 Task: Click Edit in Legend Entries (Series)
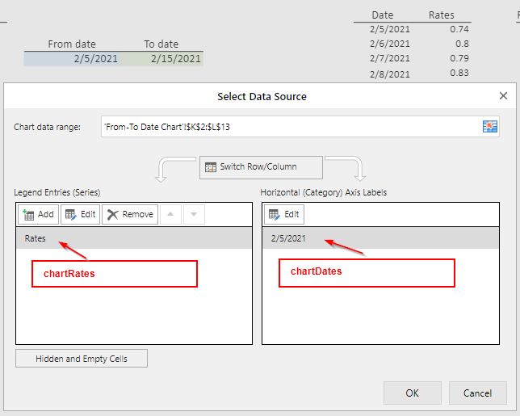(x=80, y=214)
